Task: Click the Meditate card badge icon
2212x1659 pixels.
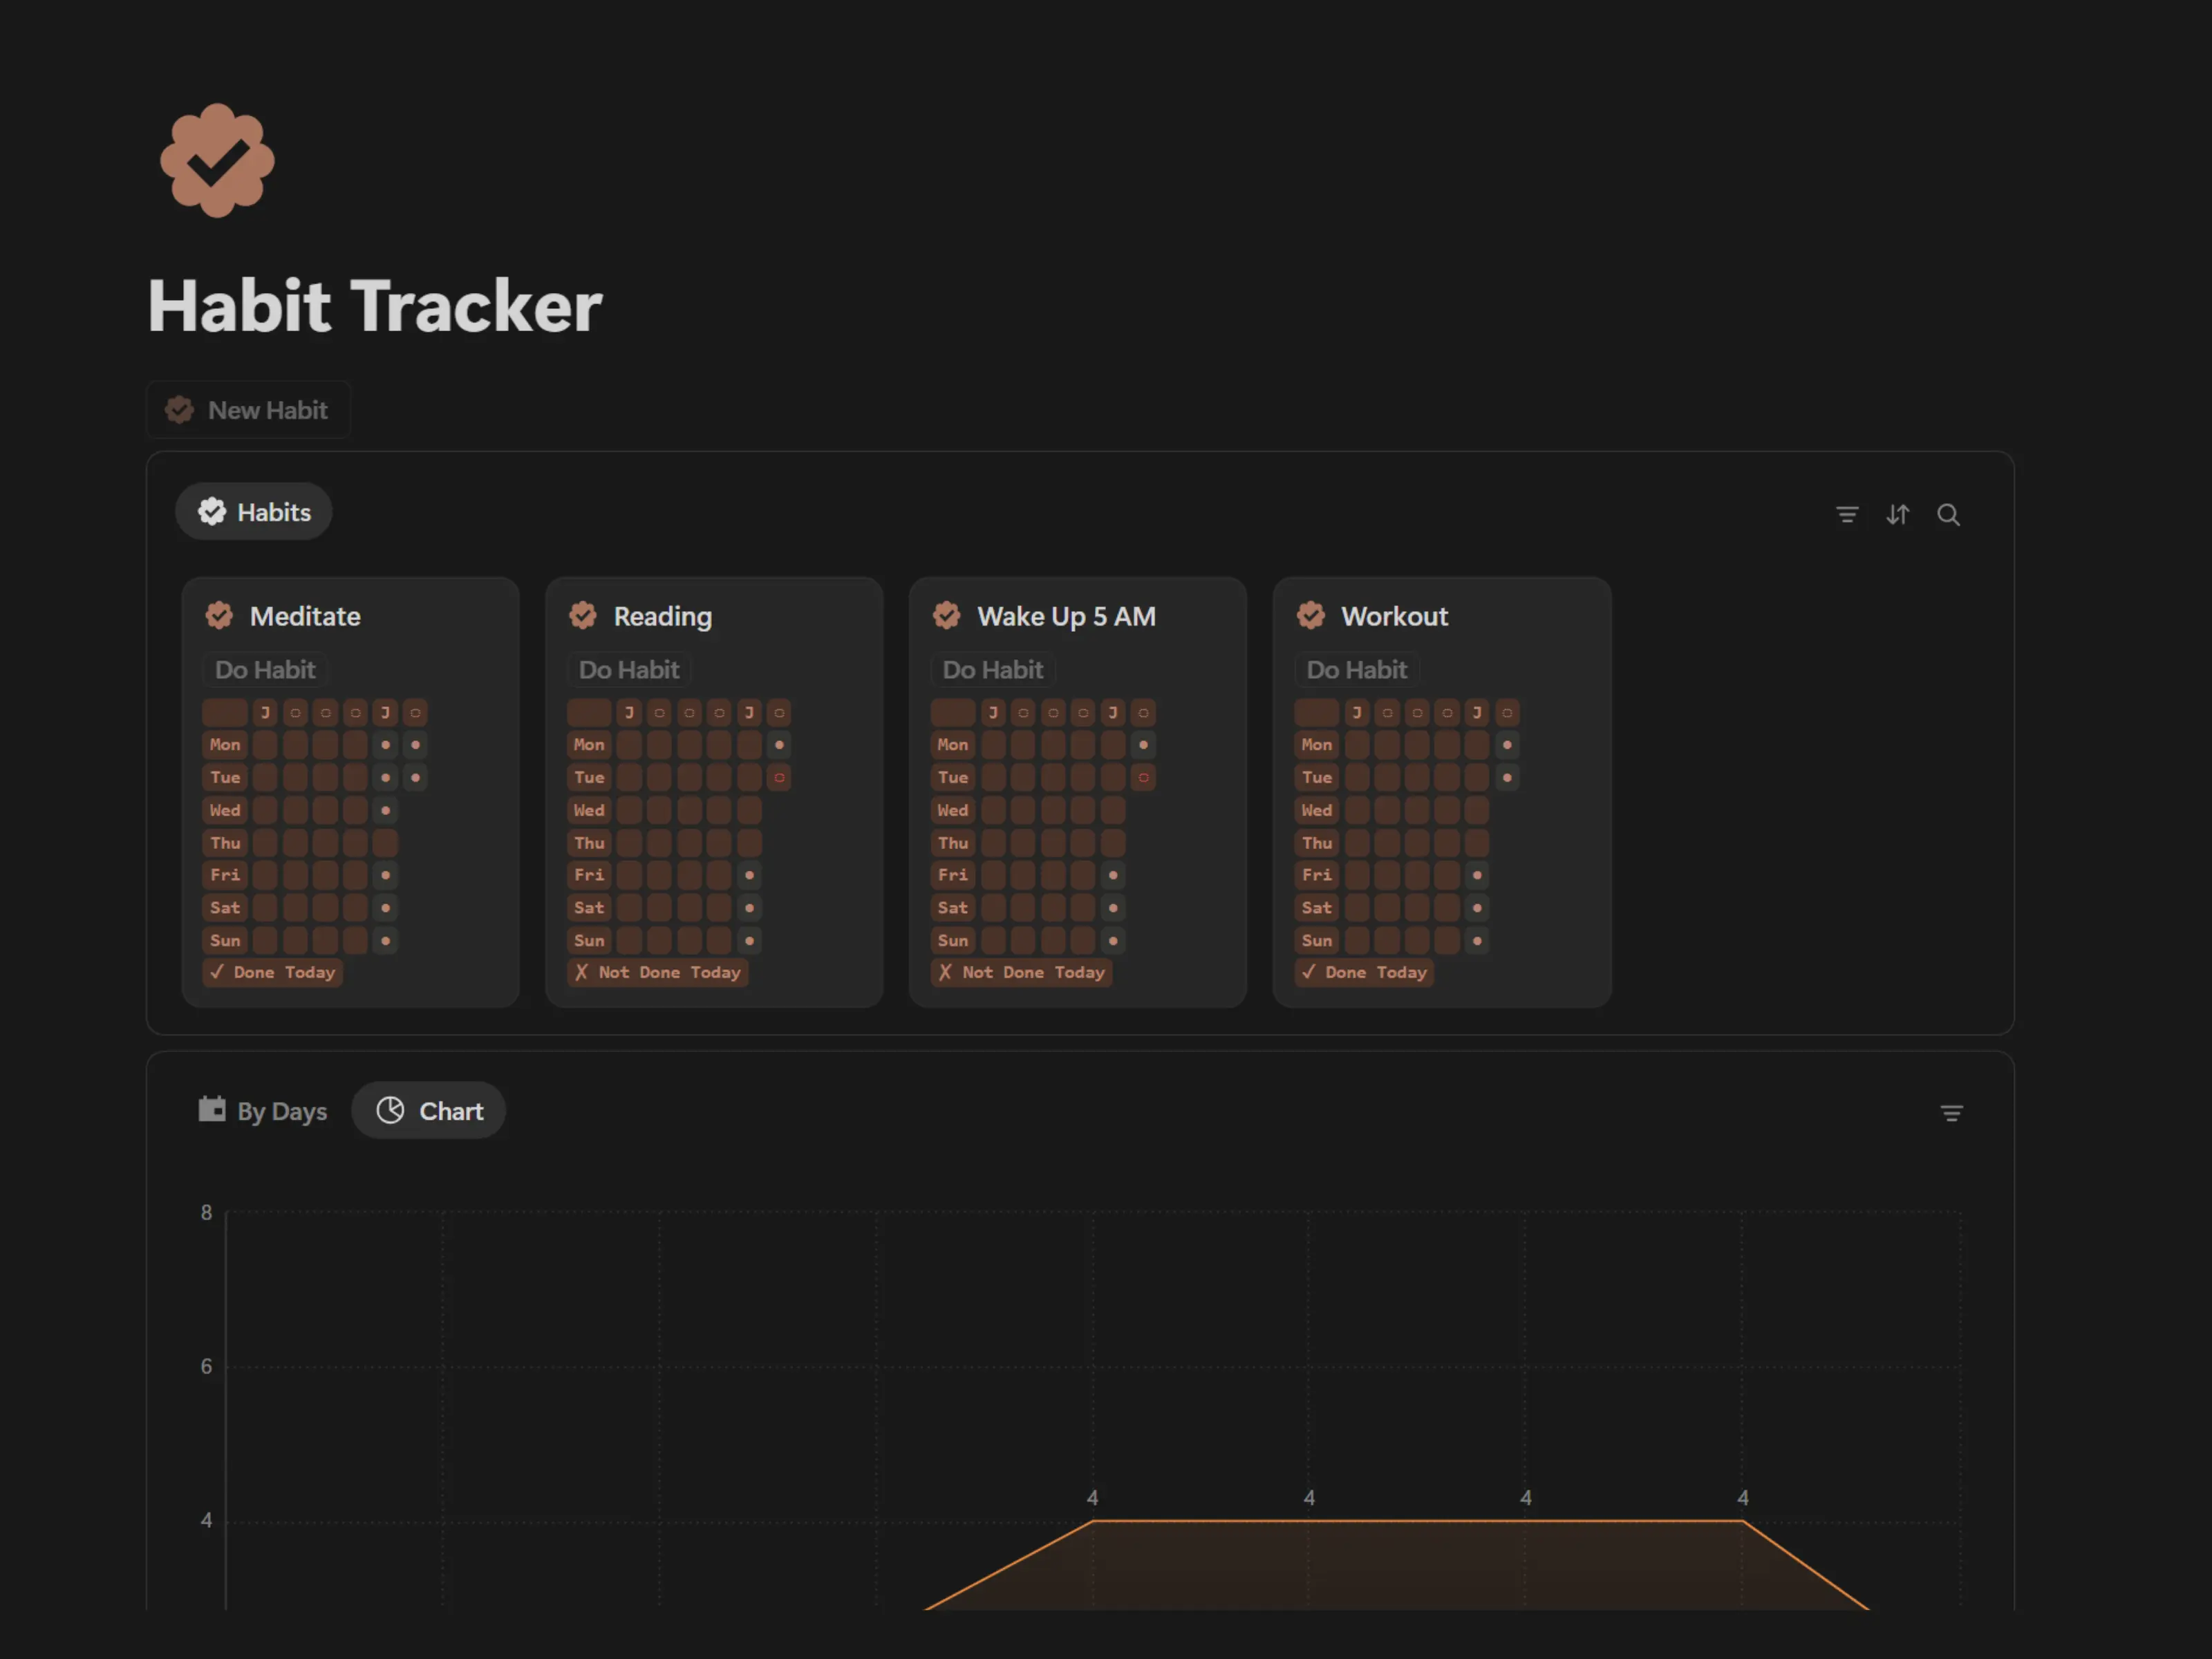Action: pyautogui.click(x=219, y=615)
